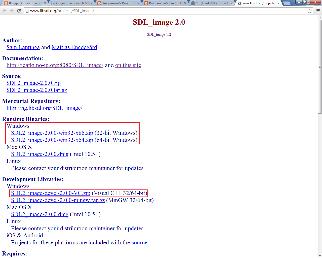Click the browser back navigation arrow
Screen dimensions: 322x258
tap(4, 11)
